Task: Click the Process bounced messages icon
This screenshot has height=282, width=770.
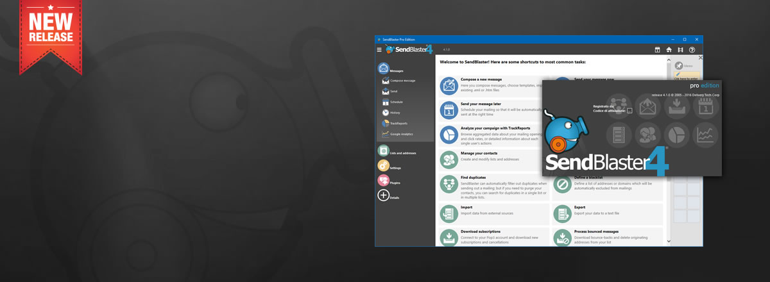Action: [x=562, y=238]
